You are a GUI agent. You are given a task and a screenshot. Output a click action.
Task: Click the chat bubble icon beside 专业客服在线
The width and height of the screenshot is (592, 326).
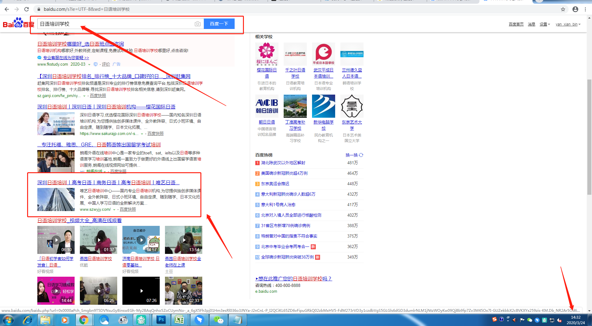(39, 58)
